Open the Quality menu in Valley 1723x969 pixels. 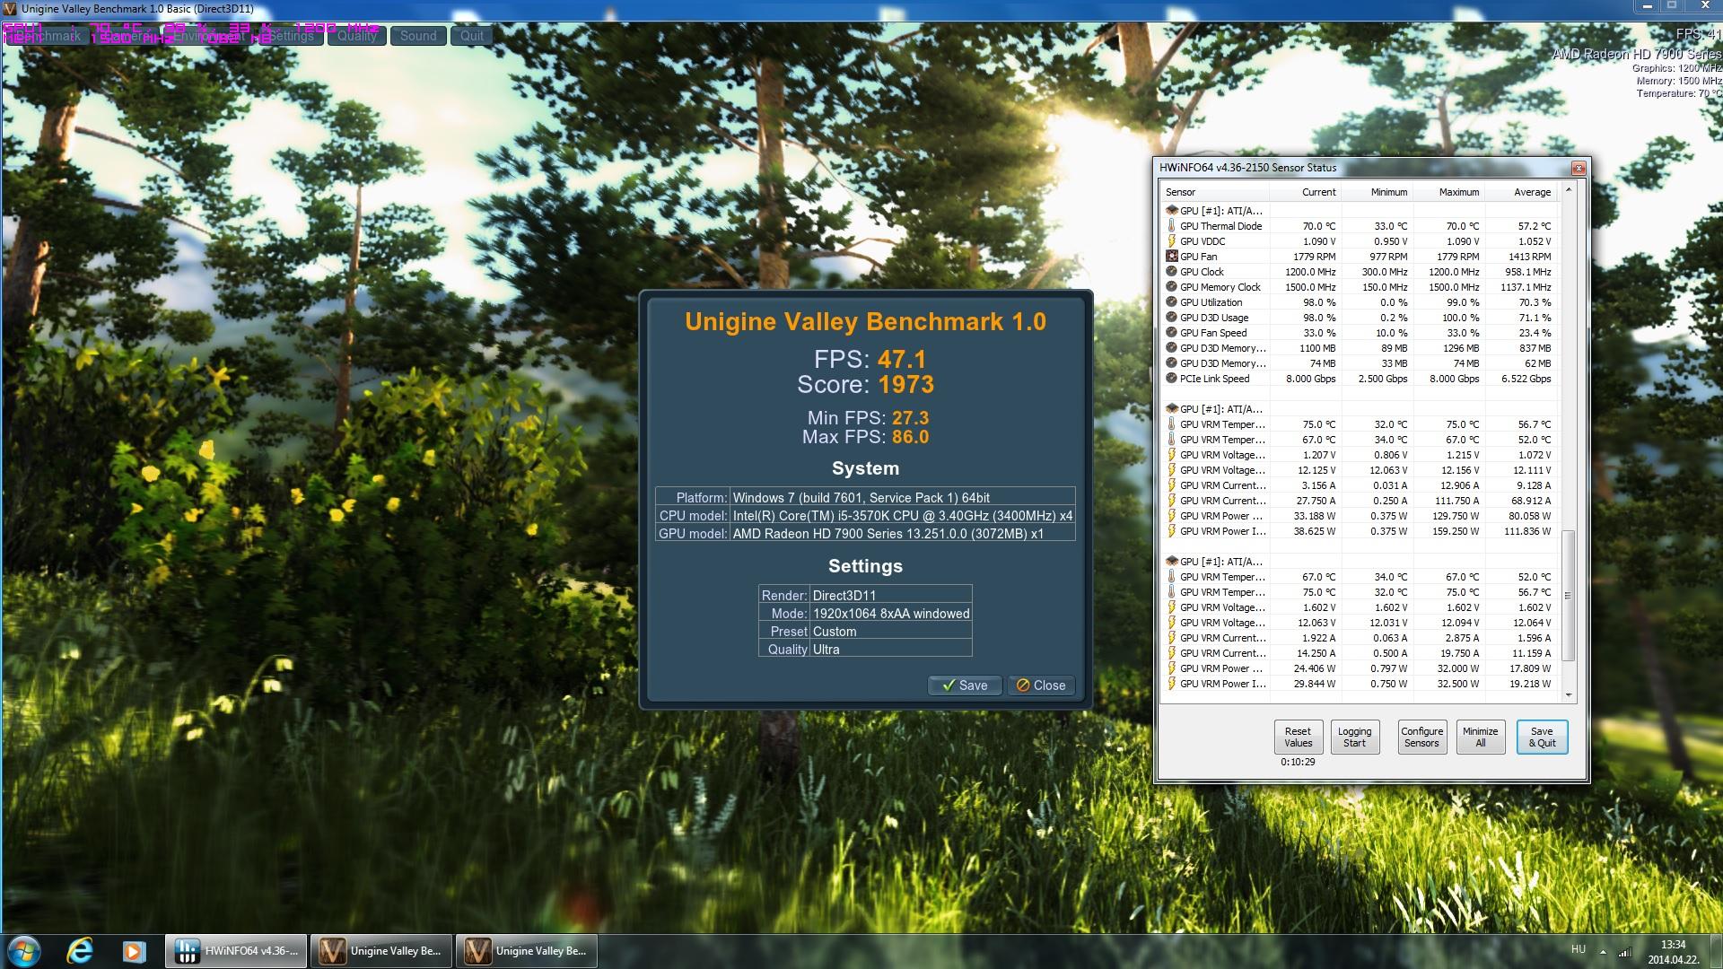(x=357, y=36)
